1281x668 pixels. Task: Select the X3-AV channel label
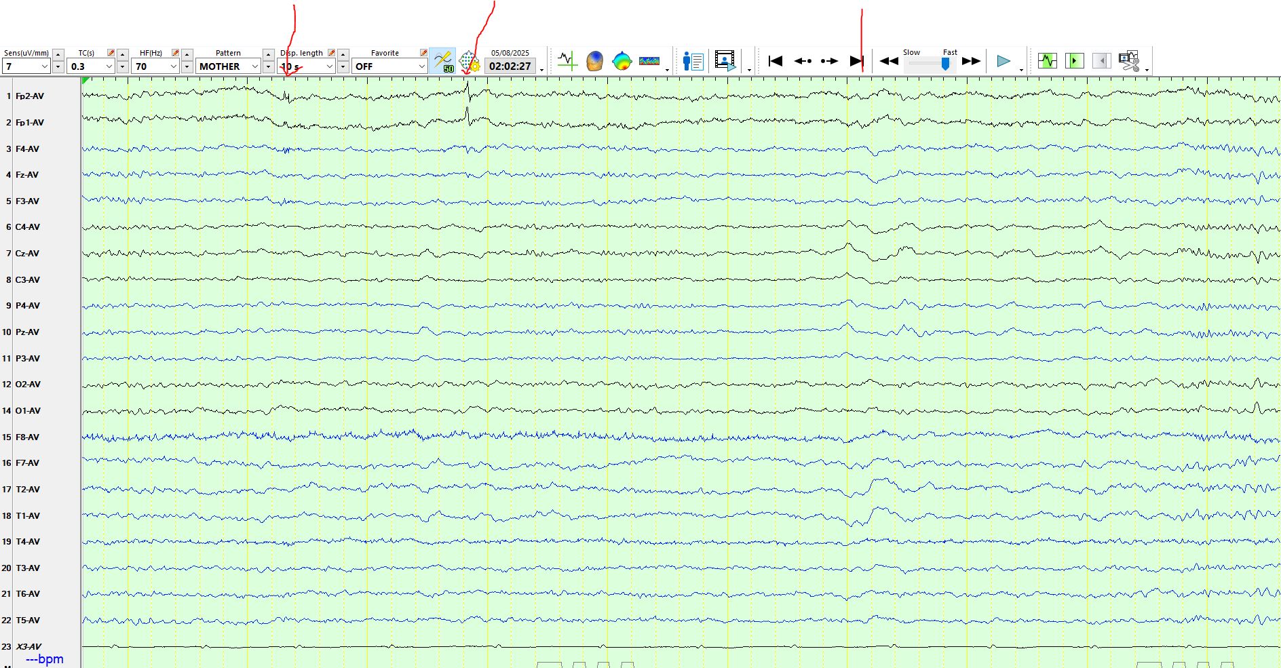(x=28, y=647)
